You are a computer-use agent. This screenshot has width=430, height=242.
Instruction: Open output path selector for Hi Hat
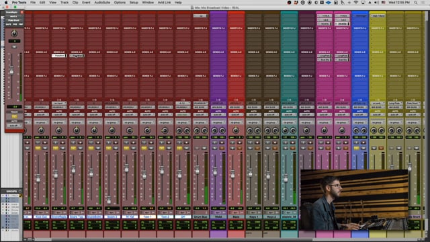tap(130, 108)
